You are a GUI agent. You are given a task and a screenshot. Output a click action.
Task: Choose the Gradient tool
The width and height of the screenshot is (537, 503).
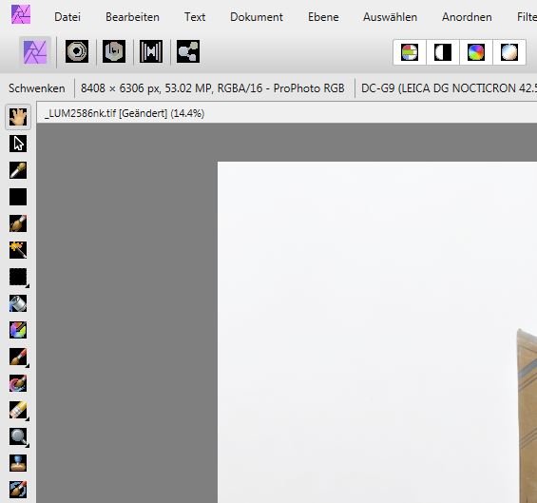[x=18, y=330]
